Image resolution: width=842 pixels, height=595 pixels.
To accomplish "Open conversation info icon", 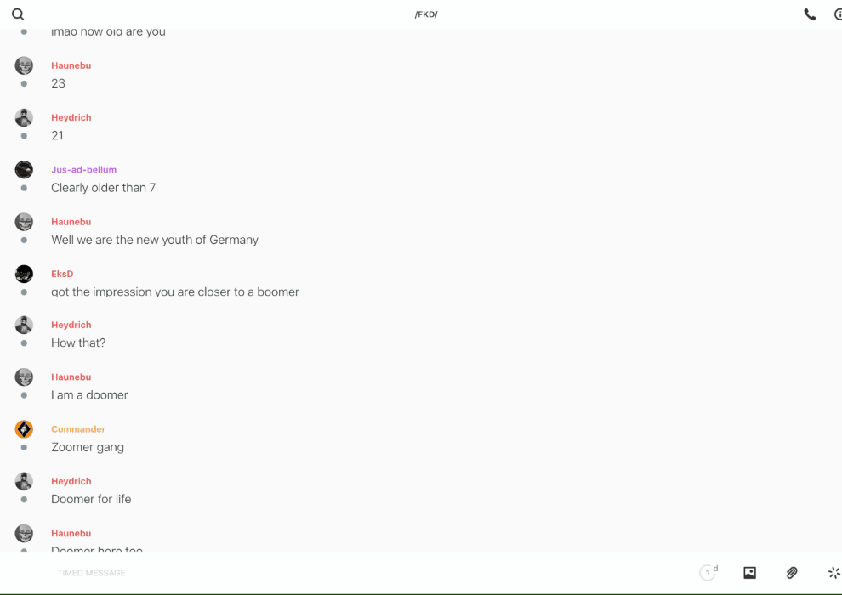I will click(x=838, y=14).
